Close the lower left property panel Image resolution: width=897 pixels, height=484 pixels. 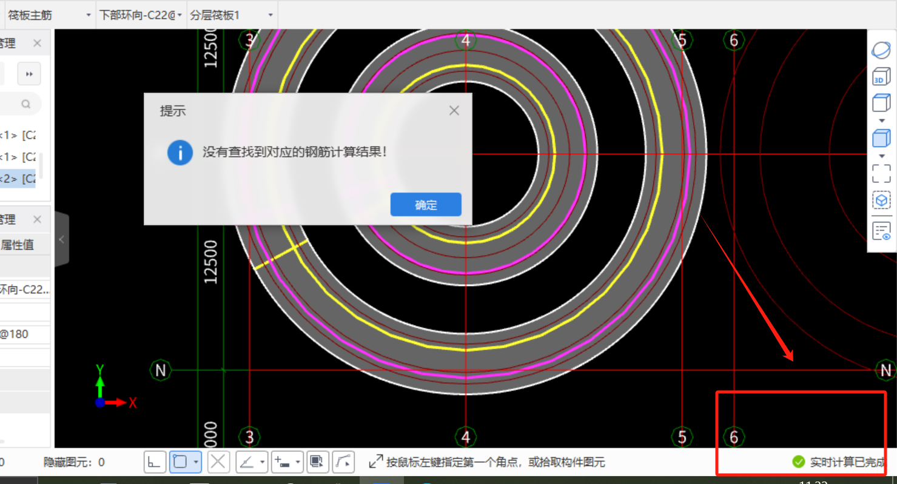(37, 219)
